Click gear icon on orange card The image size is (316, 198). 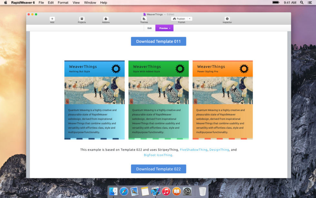point(244,69)
